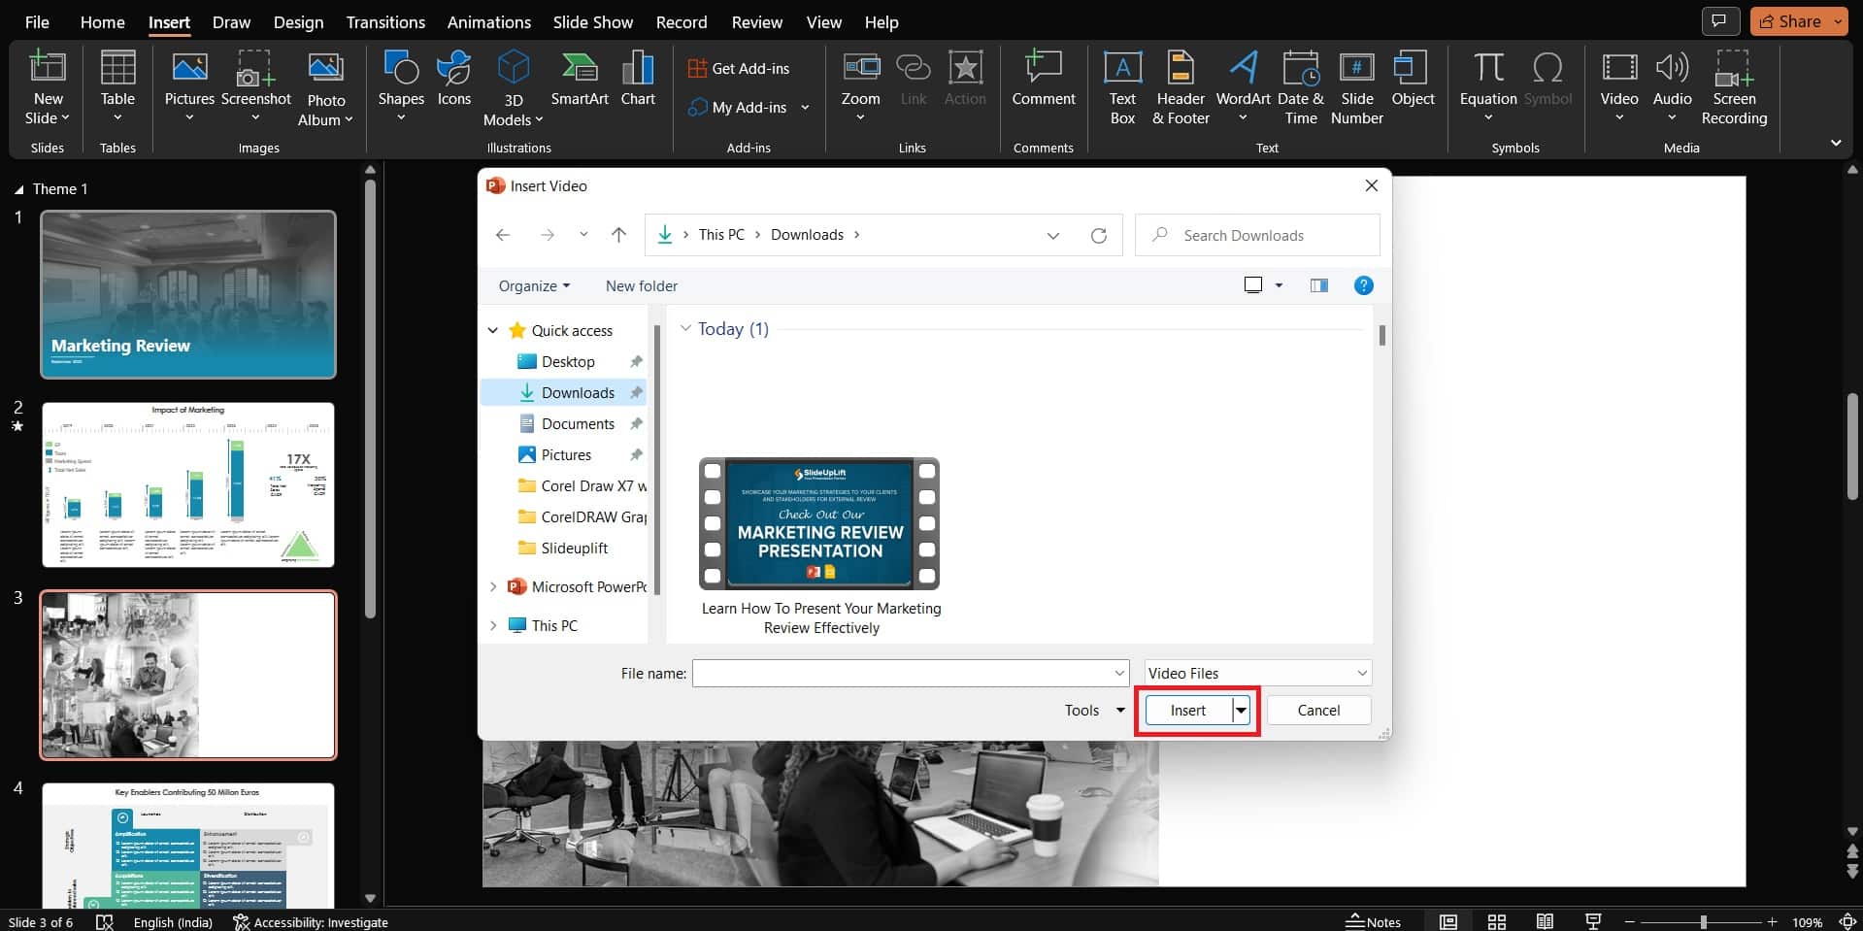Expand the Organize menu

[533, 285]
